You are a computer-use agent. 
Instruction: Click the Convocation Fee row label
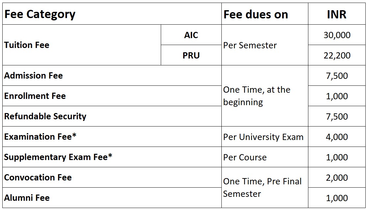(112, 177)
